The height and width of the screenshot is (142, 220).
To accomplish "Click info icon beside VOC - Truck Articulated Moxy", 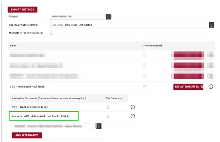I will 133,107.
